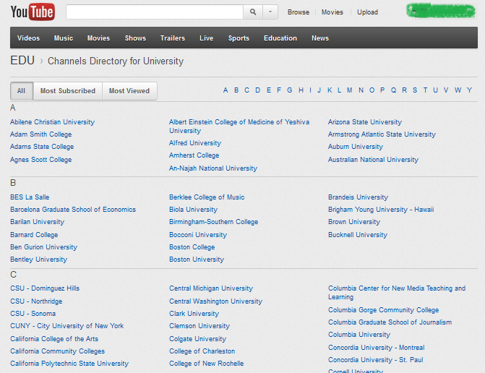Open Agnes Scott College channel

40,160
